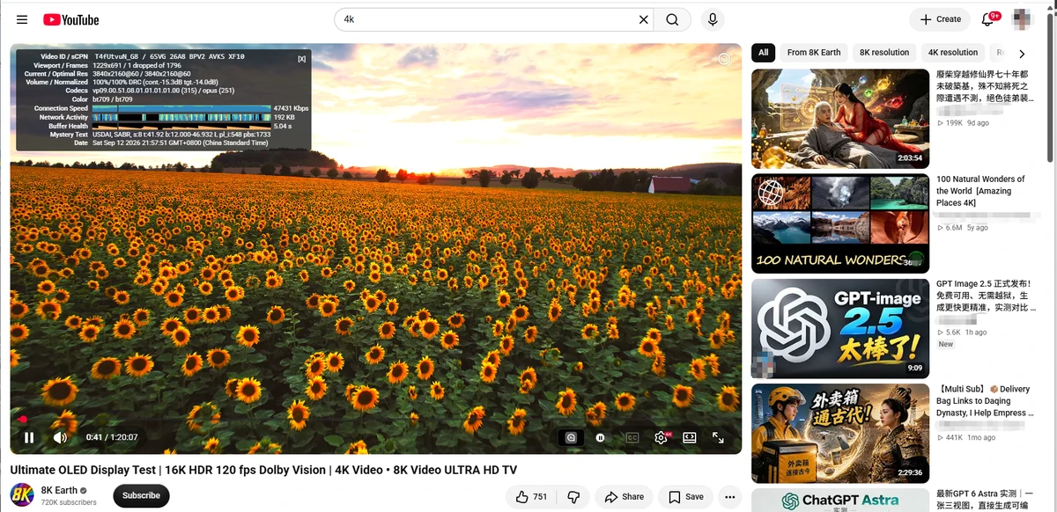This screenshot has width=1057, height=512.
Task: Open the more actions three-dot menu
Action: pos(729,497)
